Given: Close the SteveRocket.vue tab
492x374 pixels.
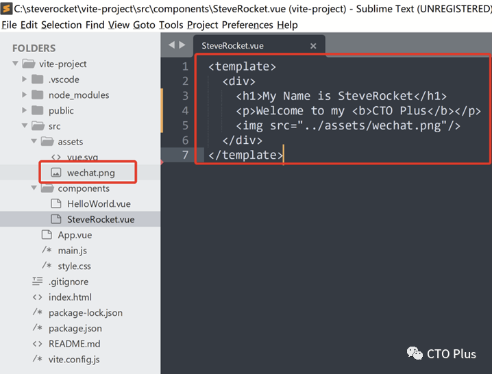Looking at the screenshot, I should (x=313, y=46).
